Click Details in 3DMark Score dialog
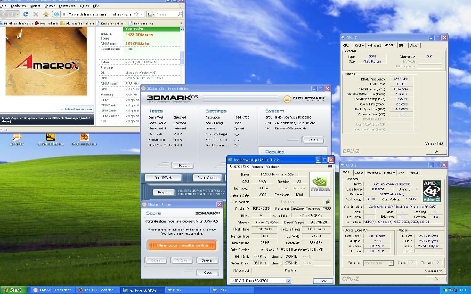The height and width of the screenshot is (294, 471). (x=156, y=261)
